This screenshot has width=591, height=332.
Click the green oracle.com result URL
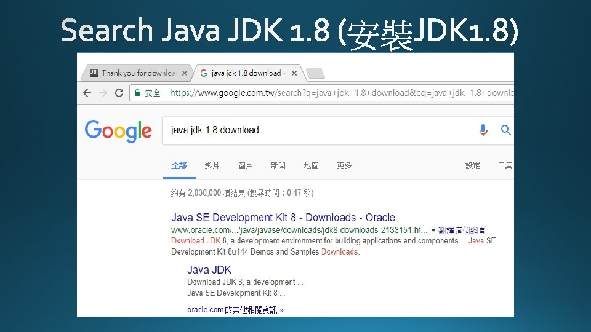point(299,230)
